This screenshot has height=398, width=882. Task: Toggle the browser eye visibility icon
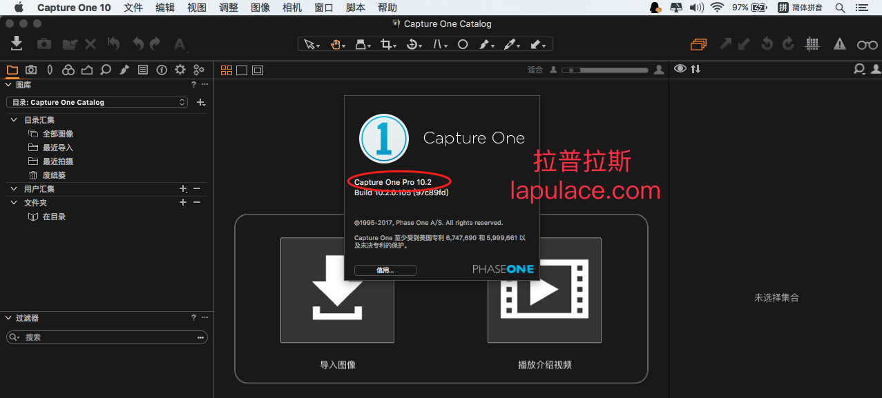click(x=680, y=69)
